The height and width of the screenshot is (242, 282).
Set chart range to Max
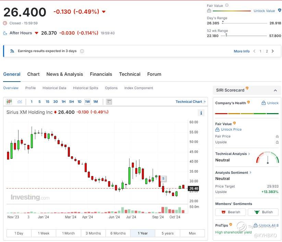(192, 233)
